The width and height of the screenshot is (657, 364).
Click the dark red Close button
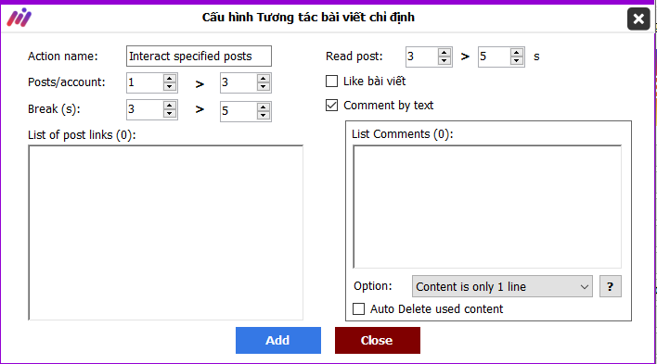378,340
